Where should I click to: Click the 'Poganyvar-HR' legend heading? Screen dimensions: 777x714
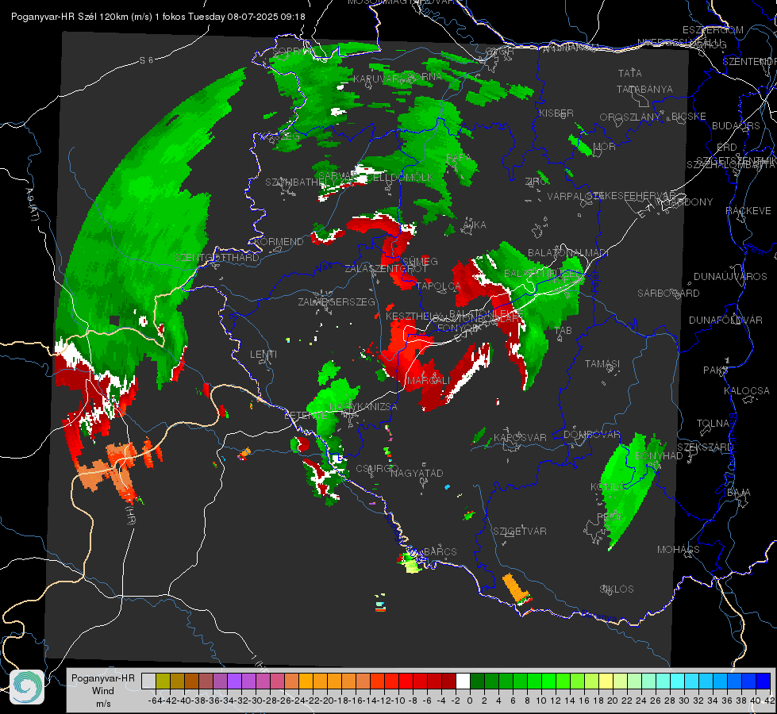click(102, 678)
